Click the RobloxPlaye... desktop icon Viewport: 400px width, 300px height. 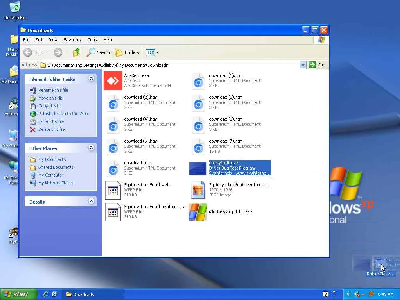coord(380,266)
